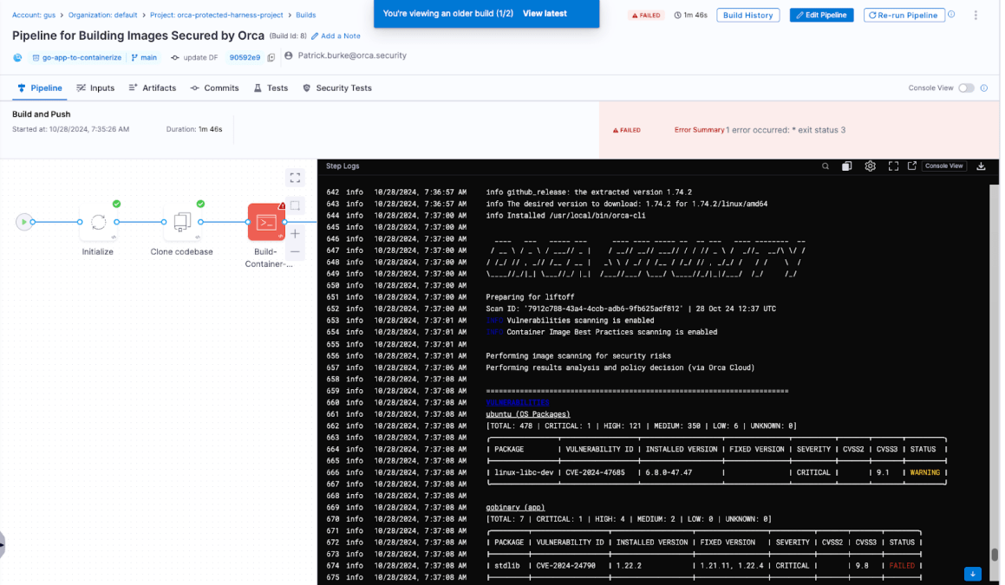This screenshot has width=1005, height=585.
Task: Click the WARNING status text in logs
Action: pyautogui.click(x=924, y=473)
